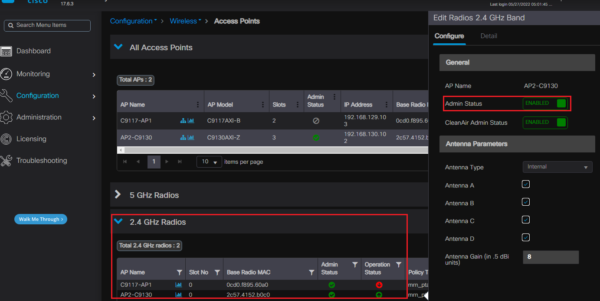Screen dimensions: 600x301
Task: Open the topology icon for AP2-C9130
Action: tap(183, 138)
